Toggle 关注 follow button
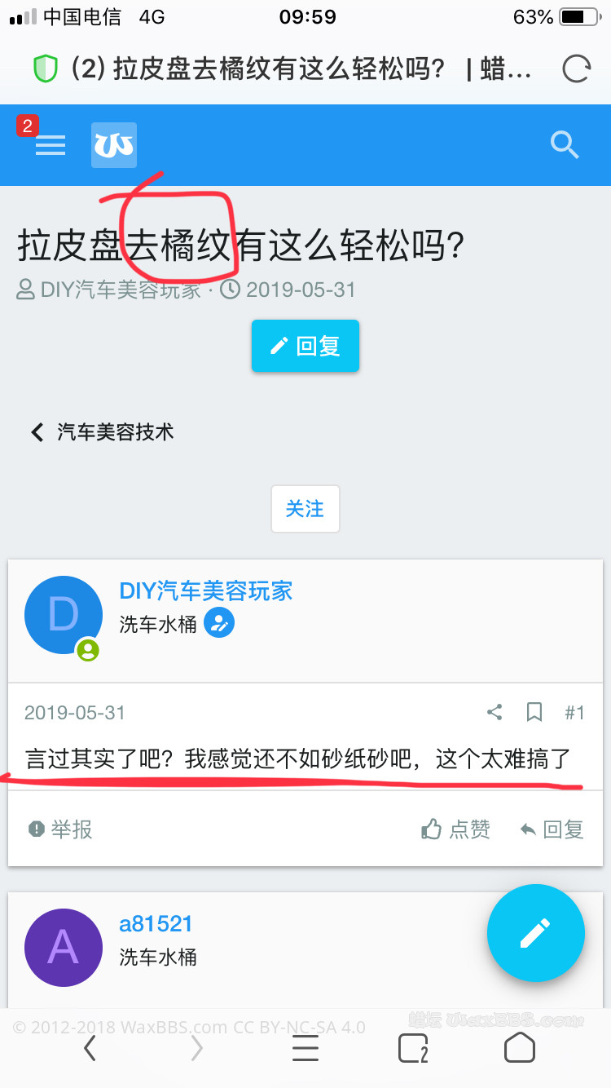Viewport: 611px width, 1088px height. 305,509
